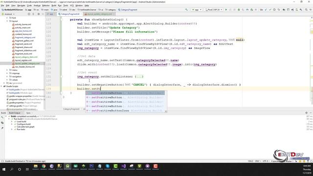
Task: Open the File menu
Action: click(2, 5)
